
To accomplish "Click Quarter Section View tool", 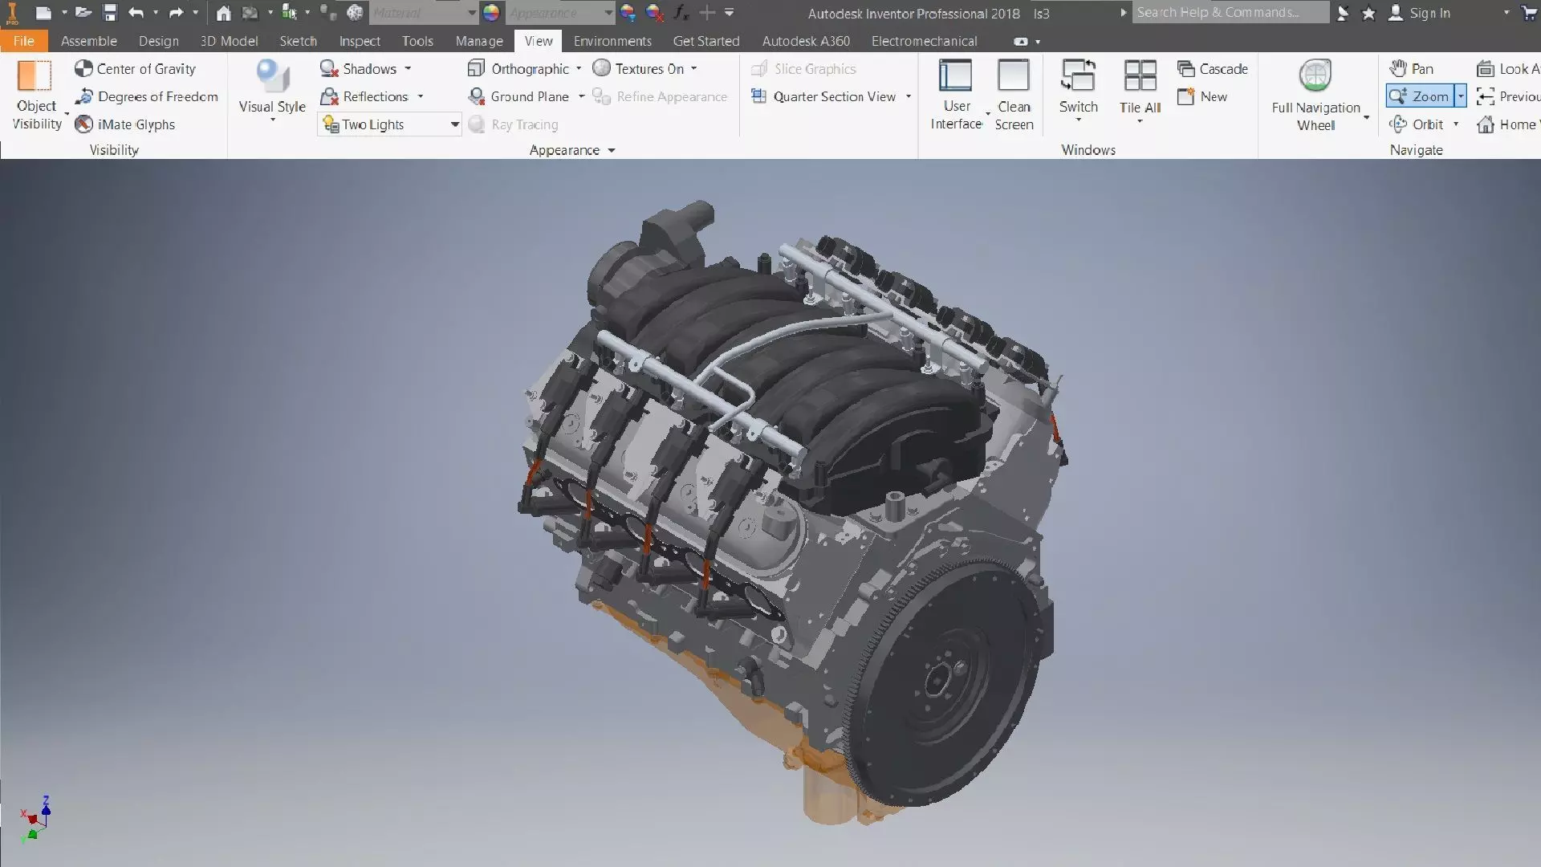I will [x=823, y=96].
